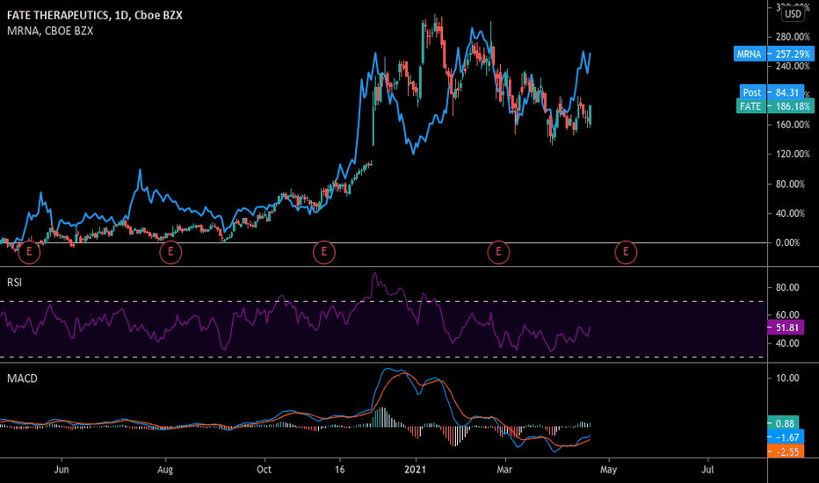Click the RSI 80.00 axis label
This screenshot has width=819, height=483.
[787, 288]
